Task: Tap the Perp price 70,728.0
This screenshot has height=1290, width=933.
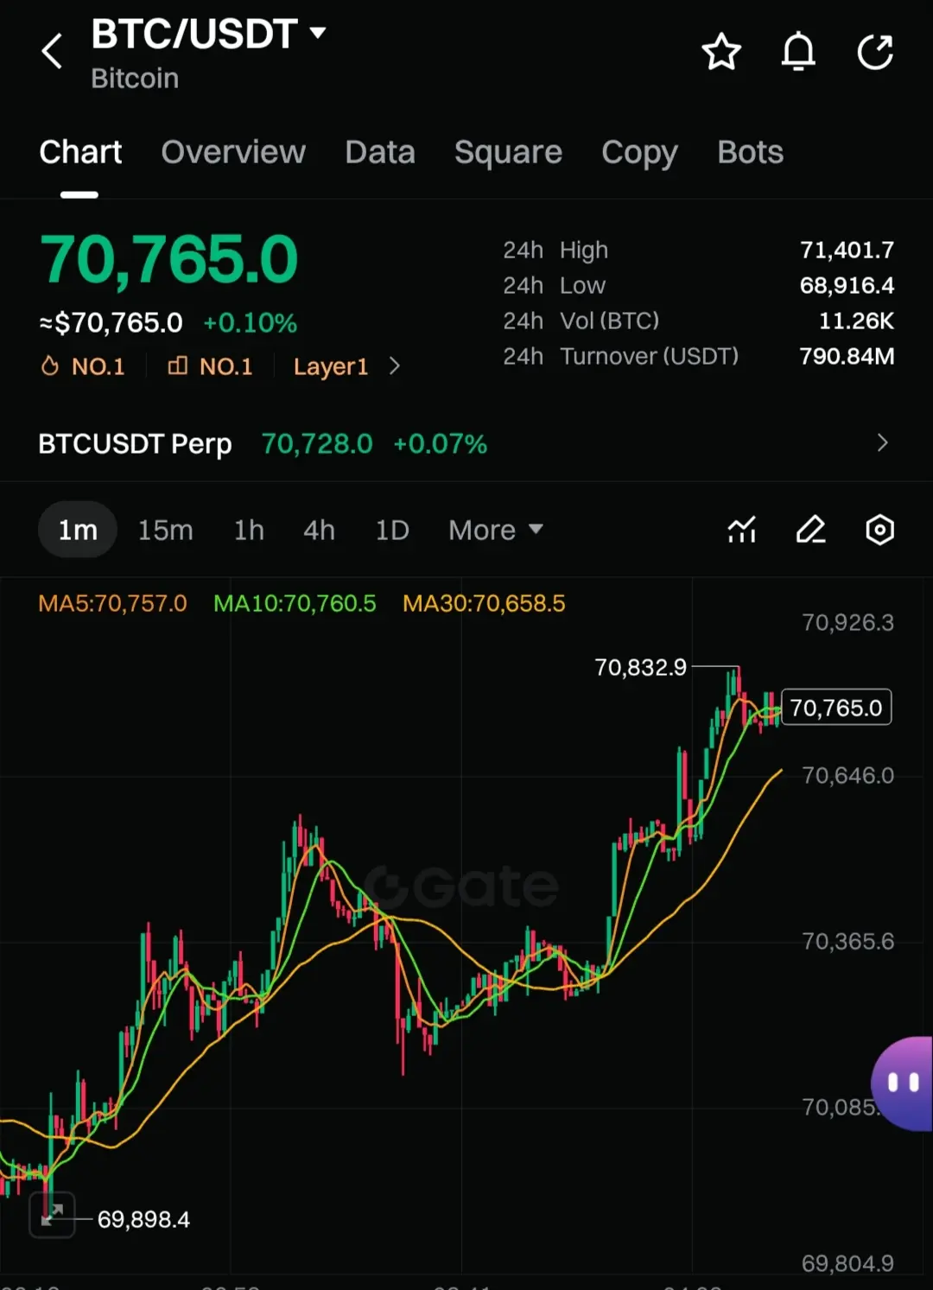Action: (317, 444)
